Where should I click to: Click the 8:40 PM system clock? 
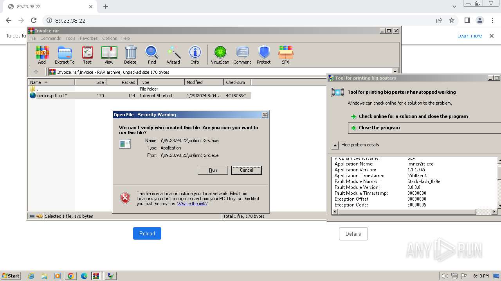coord(480,276)
